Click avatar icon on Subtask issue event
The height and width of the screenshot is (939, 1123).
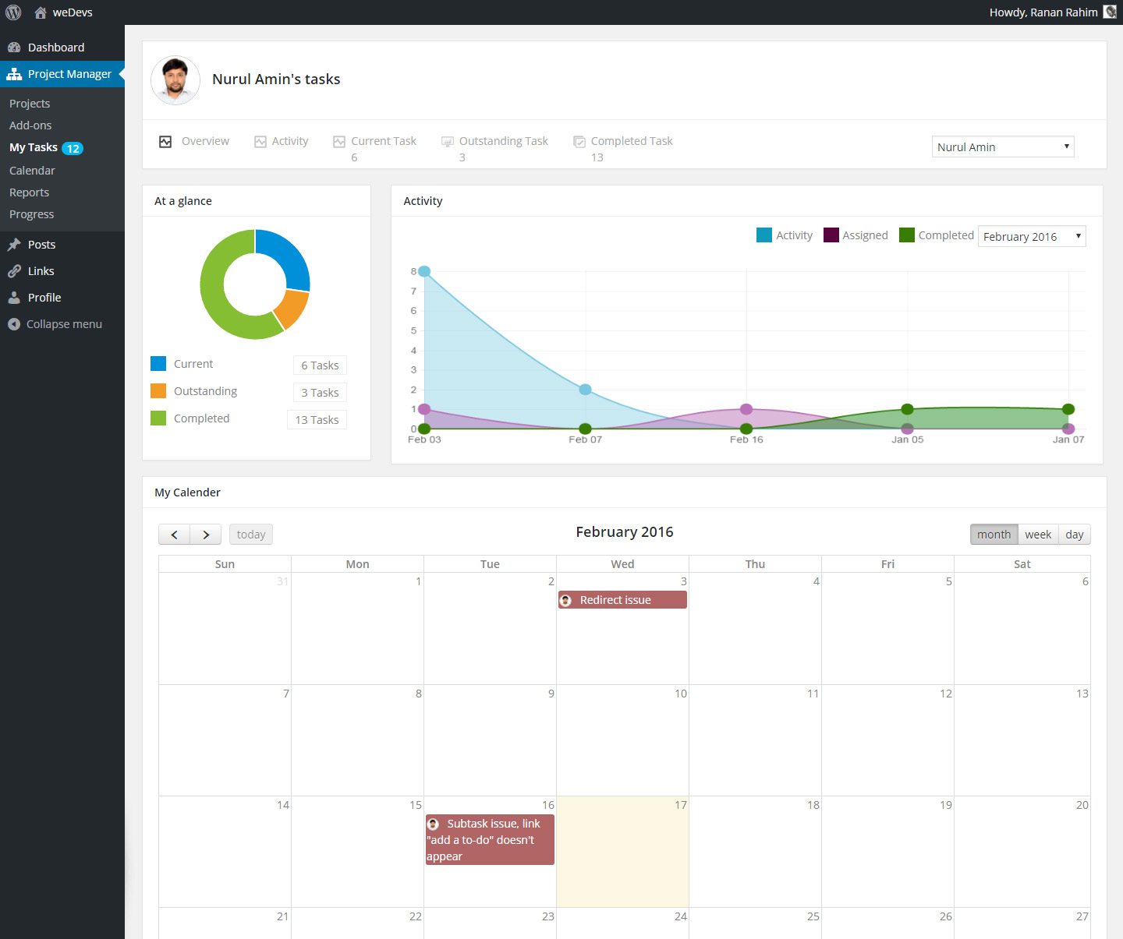click(x=433, y=824)
